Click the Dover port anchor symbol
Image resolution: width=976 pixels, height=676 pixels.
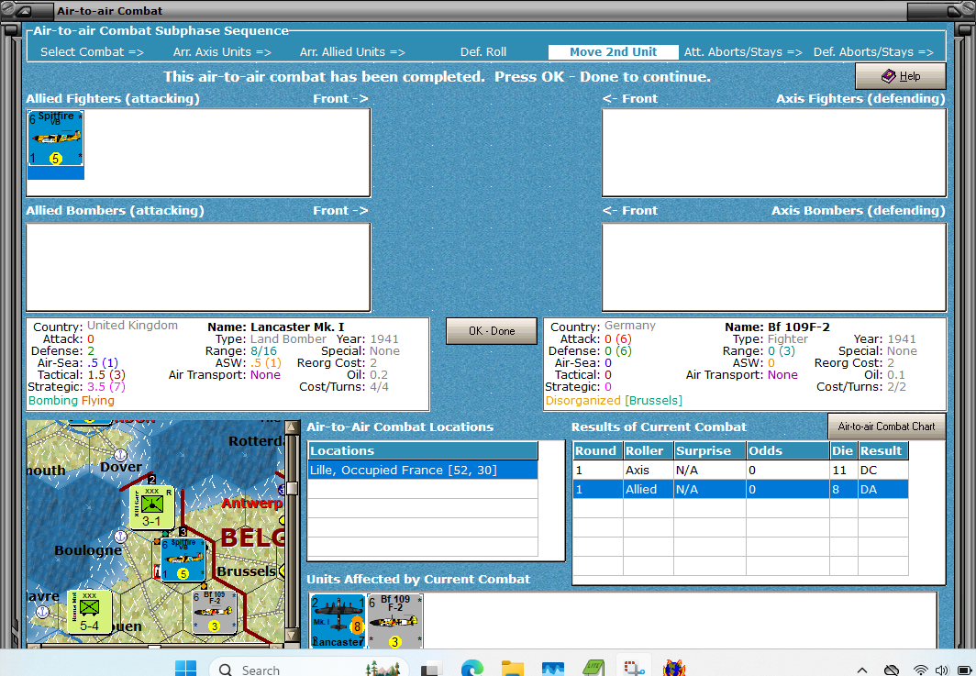[120, 454]
